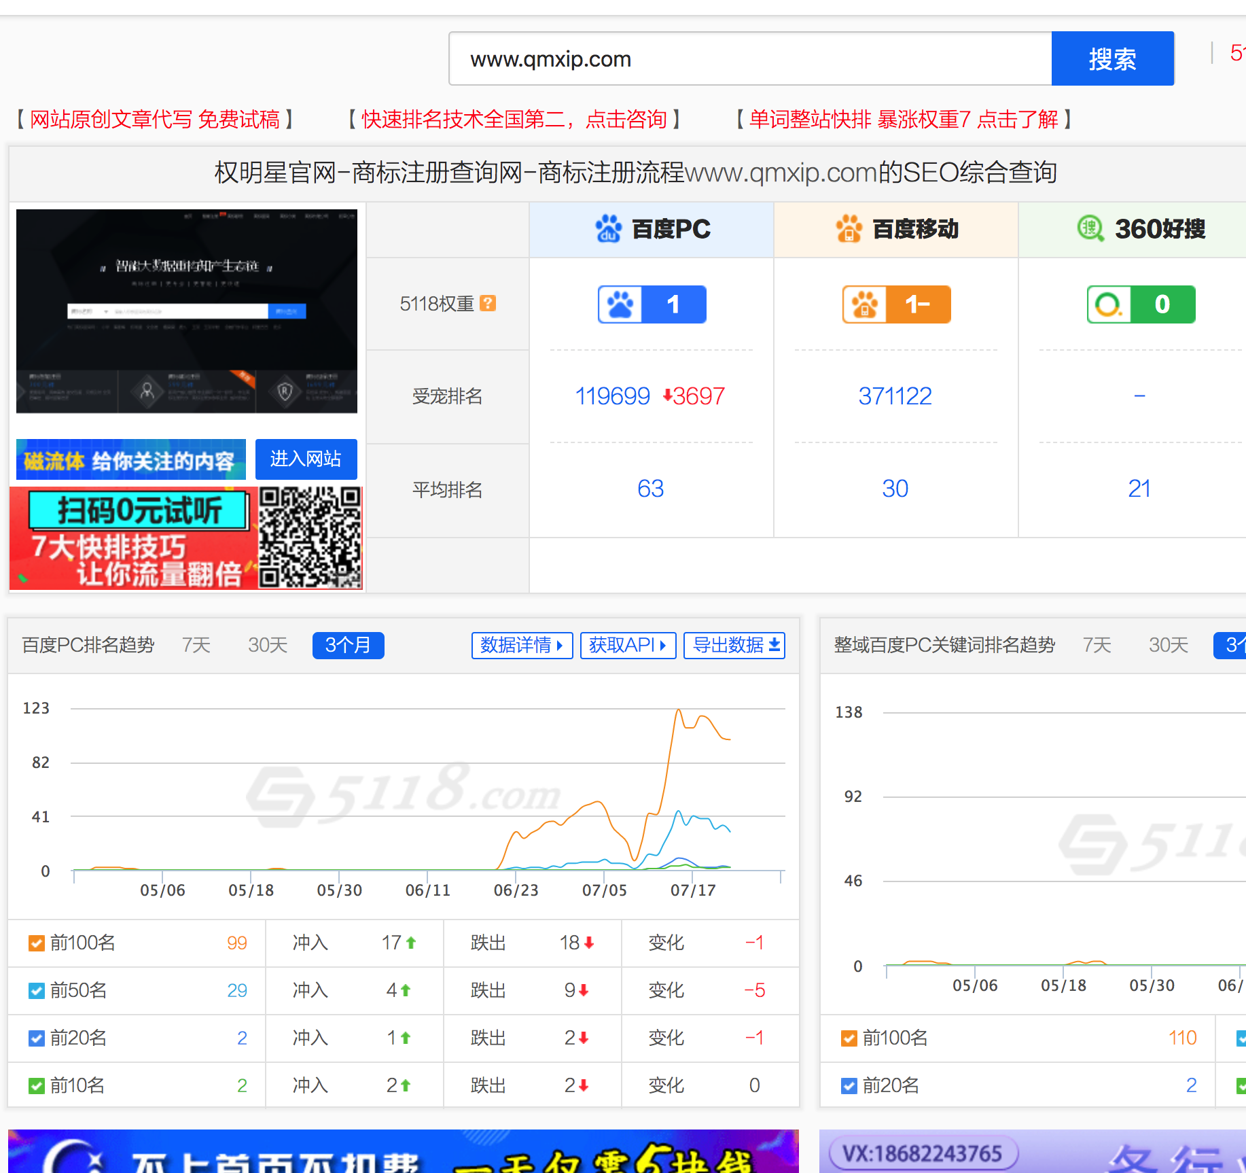Toggle 前20名 checkbox in PC排名趋势

tap(37, 1038)
